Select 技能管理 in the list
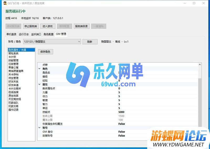The image size is (210, 149). pyautogui.click(x=22, y=61)
